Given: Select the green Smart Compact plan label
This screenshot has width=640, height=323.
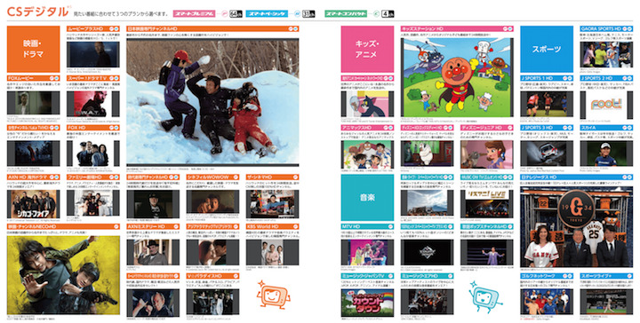Looking at the screenshot, I should pyautogui.click(x=346, y=13).
